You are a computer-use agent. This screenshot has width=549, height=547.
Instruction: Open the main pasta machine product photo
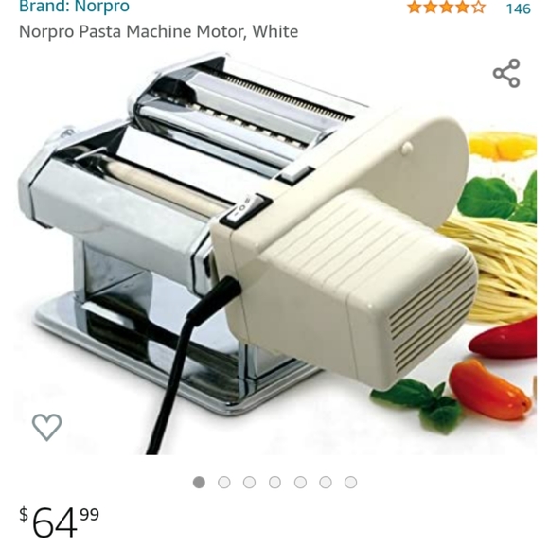pyautogui.click(x=274, y=254)
